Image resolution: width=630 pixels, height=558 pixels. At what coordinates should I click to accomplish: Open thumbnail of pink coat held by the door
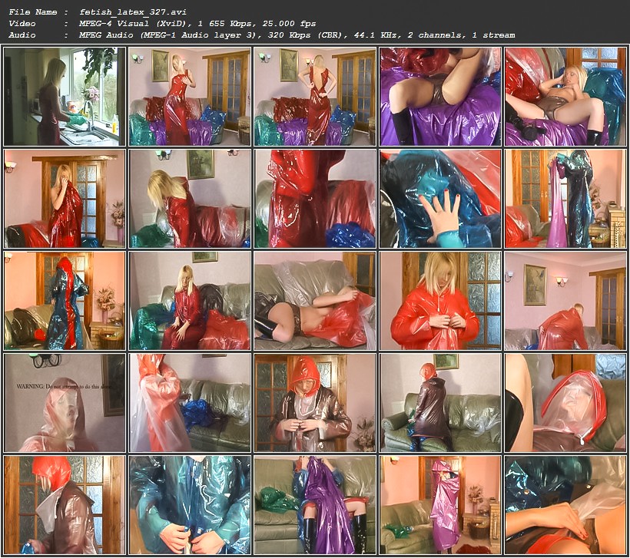[565, 198]
